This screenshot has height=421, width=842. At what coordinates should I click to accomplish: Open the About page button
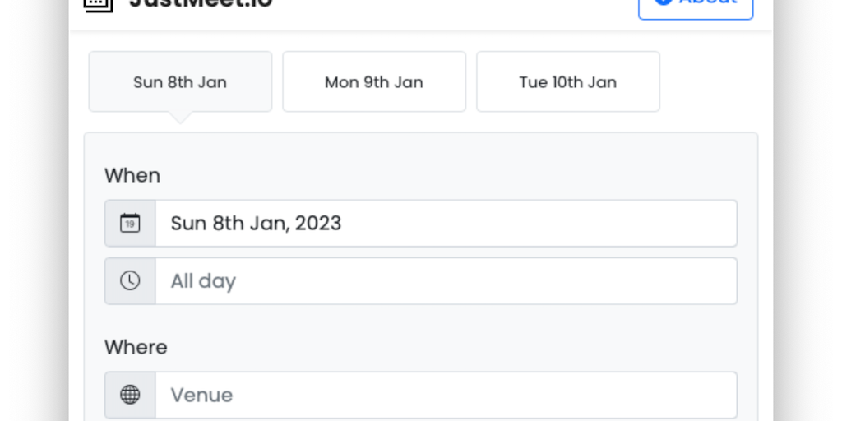point(696,5)
